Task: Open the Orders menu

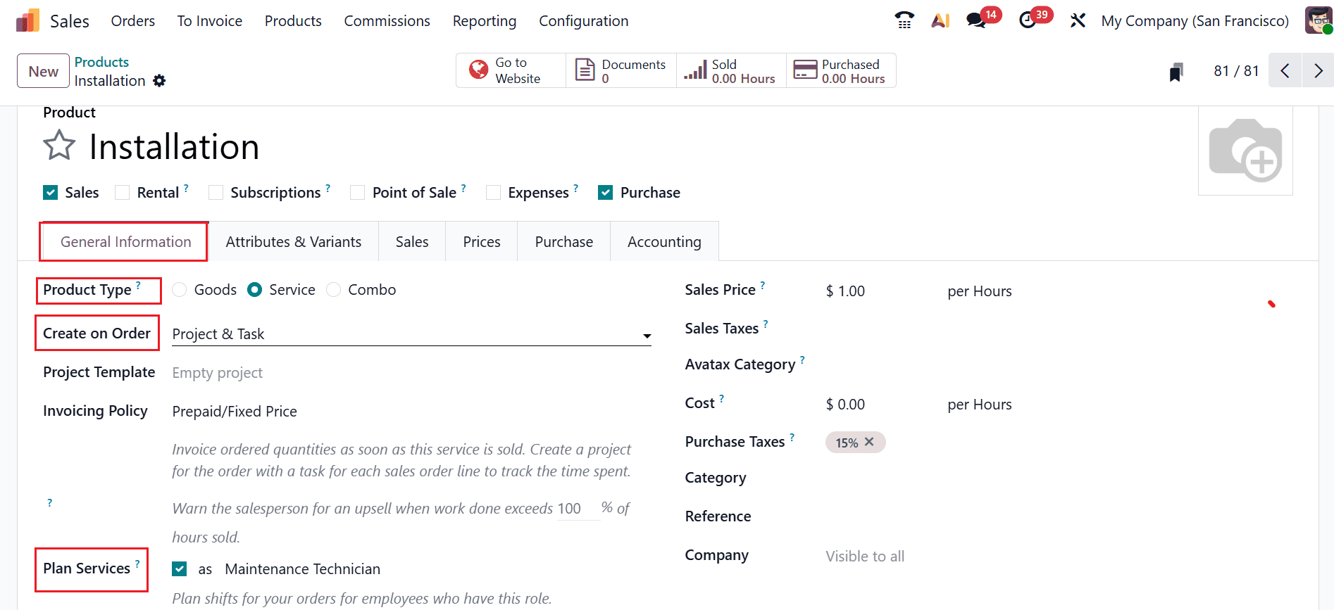Action: (133, 21)
